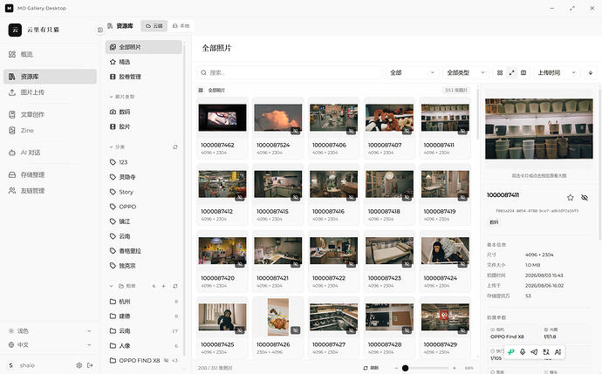Open the 全部 filter dropdown

pos(412,72)
